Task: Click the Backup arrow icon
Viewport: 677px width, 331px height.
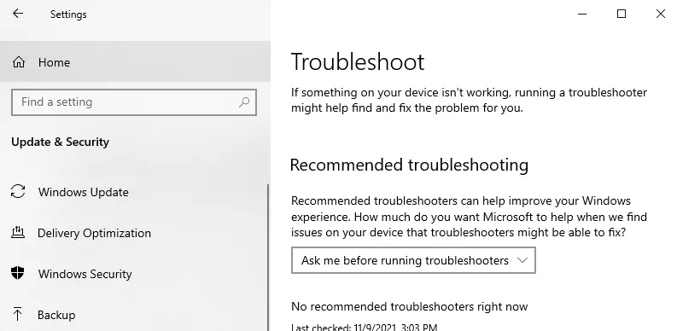Action: pos(17,314)
